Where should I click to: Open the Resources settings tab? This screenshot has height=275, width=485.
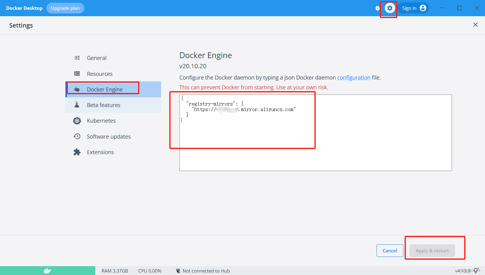pyautogui.click(x=113, y=74)
